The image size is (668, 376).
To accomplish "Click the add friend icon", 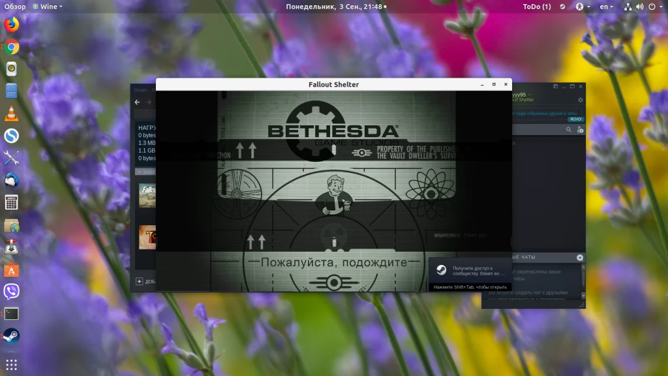I will click(x=580, y=130).
